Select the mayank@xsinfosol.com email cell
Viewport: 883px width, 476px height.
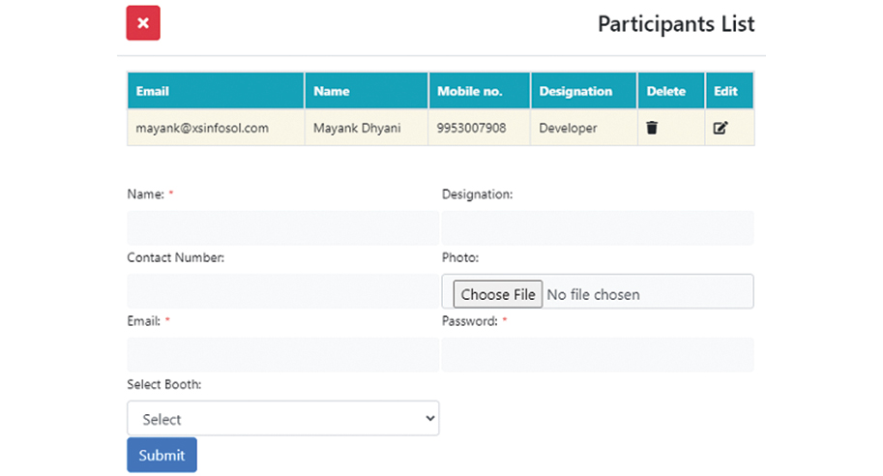pyautogui.click(x=202, y=128)
